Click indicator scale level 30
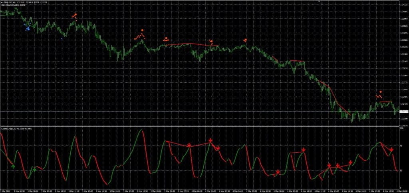 tap(401, 170)
